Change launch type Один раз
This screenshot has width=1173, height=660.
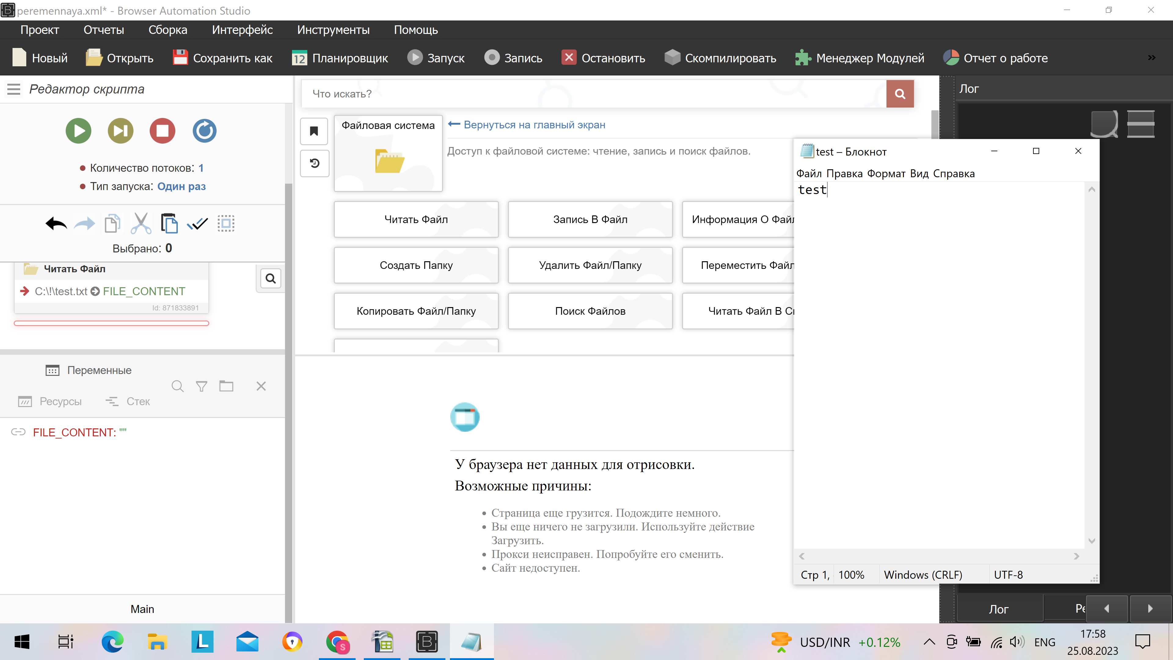click(x=181, y=186)
